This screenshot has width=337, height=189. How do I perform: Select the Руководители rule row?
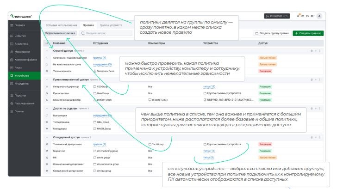(x=183, y=93)
